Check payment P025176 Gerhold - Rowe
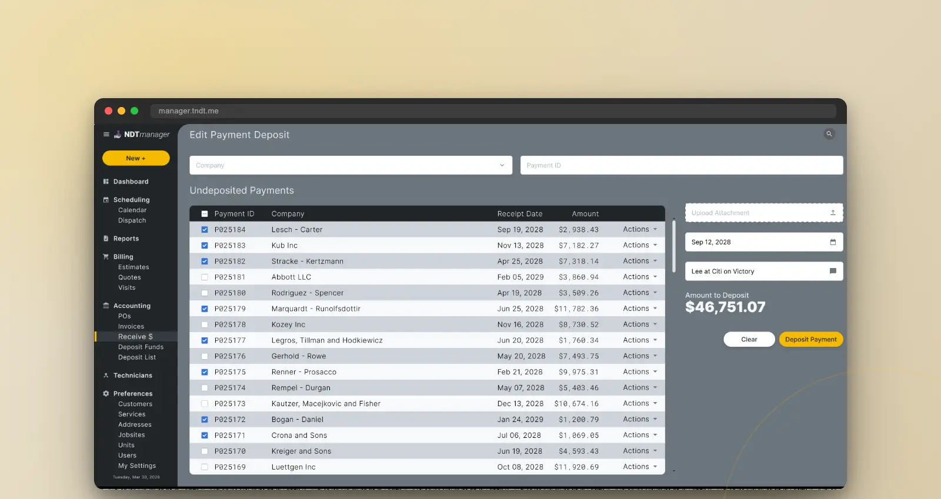Viewport: 941px width, 499px height. point(205,357)
